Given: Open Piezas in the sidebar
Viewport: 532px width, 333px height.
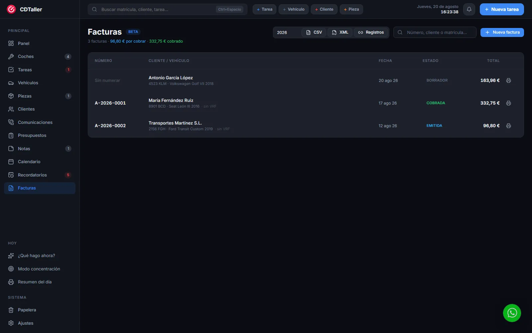Looking at the screenshot, I should point(40,96).
